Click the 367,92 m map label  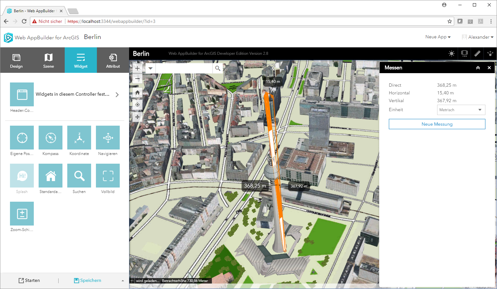tap(299, 186)
